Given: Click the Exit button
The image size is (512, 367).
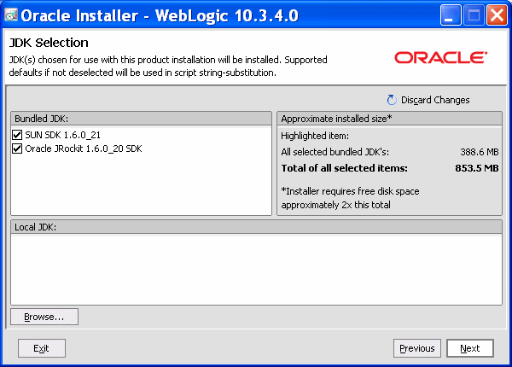Looking at the screenshot, I should [x=42, y=348].
